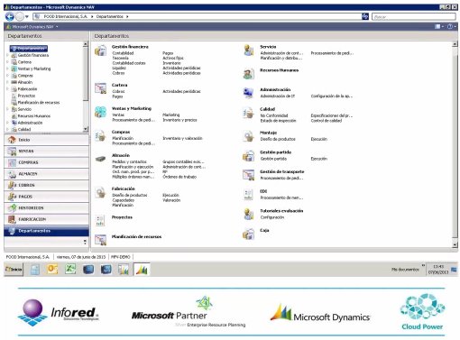Open the Administración department icon

pos(249,93)
